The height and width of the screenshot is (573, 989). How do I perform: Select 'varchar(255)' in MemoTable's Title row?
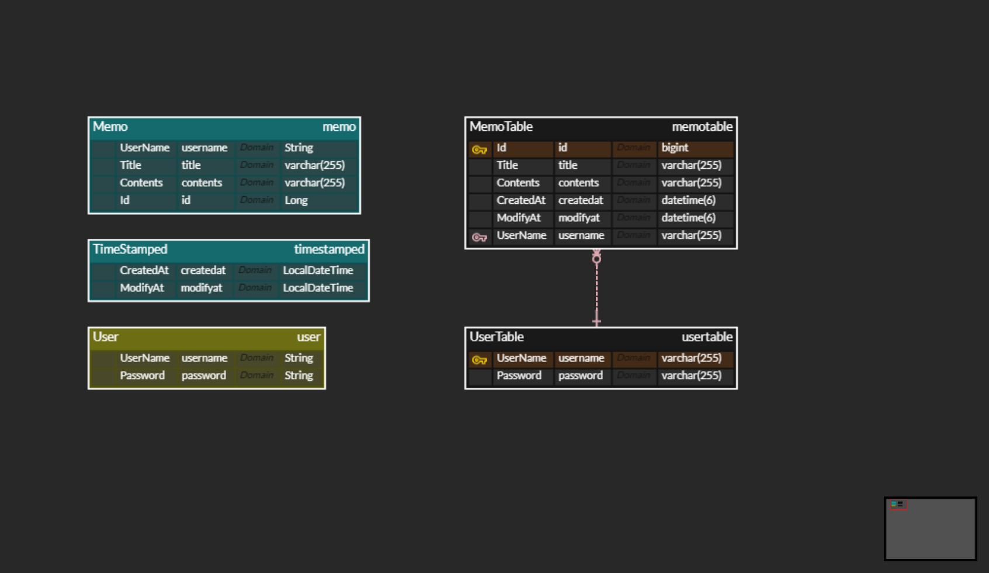click(x=691, y=165)
